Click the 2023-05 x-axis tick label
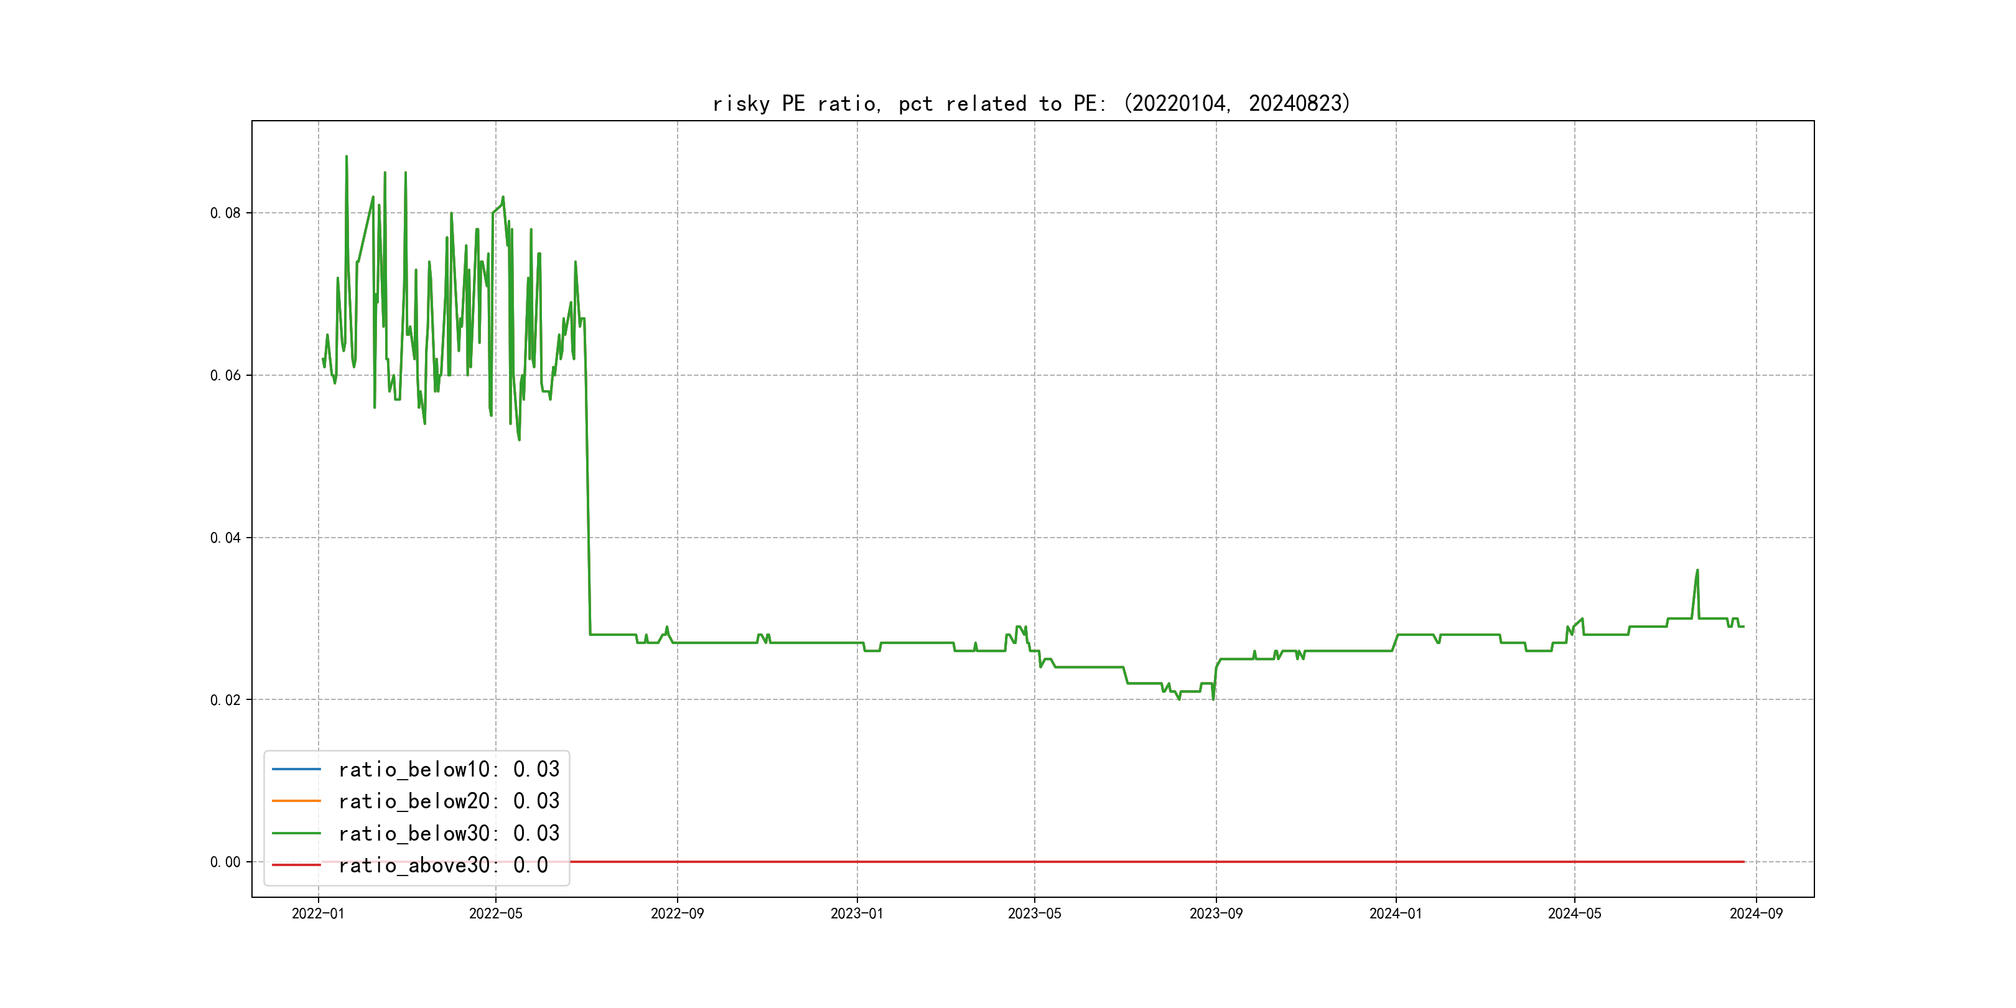The height and width of the screenshot is (1008, 2016). pyautogui.click(x=1034, y=913)
